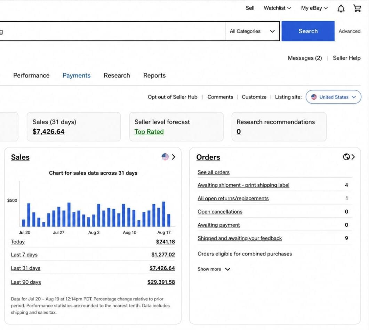Viewport: 369px width, 330px height.
Task: Switch to the Performance tab
Action: point(31,75)
